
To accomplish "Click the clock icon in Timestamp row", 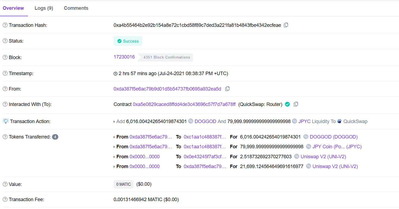I will 115,73.
